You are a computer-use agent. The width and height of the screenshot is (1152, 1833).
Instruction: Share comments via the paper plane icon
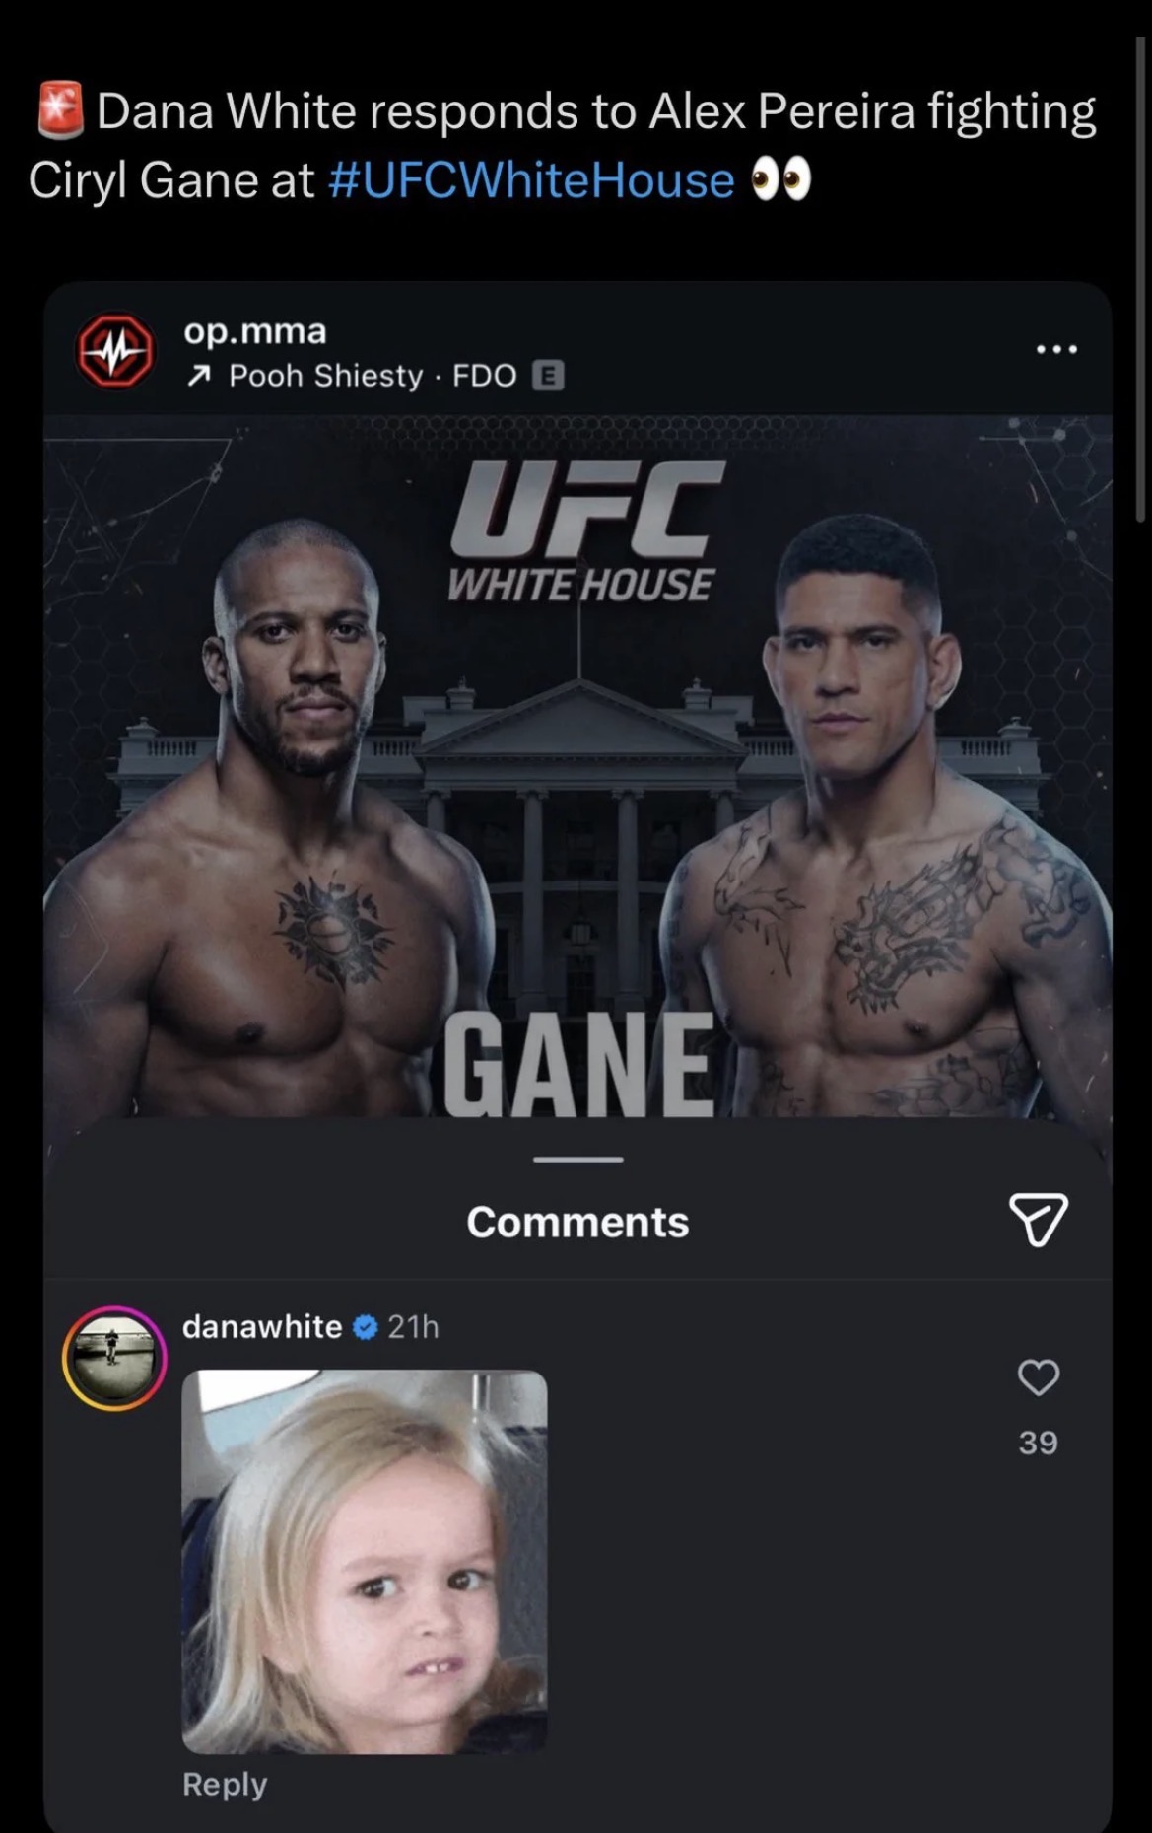coord(1038,1220)
